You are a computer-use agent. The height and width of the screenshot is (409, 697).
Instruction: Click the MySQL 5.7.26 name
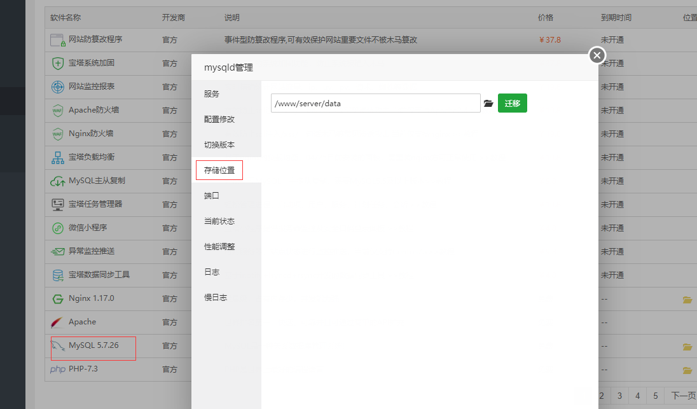(93, 345)
